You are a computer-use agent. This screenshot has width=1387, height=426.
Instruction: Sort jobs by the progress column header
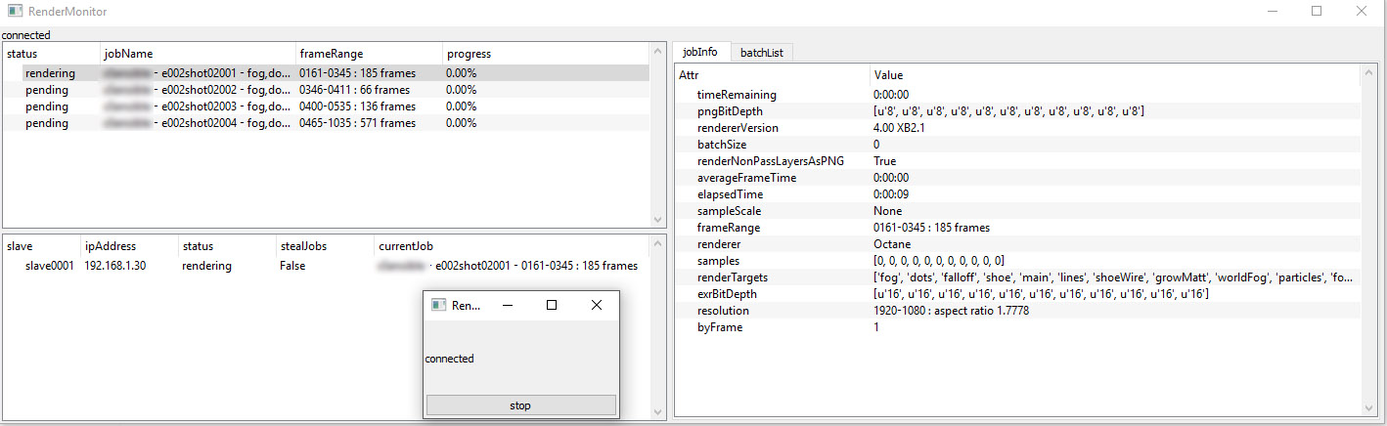click(468, 54)
